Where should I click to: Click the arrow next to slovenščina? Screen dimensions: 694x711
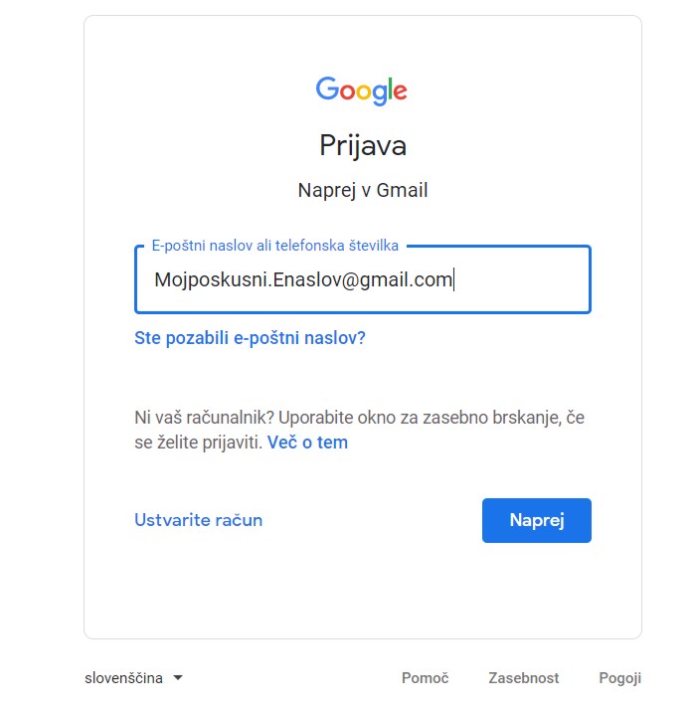tap(178, 678)
